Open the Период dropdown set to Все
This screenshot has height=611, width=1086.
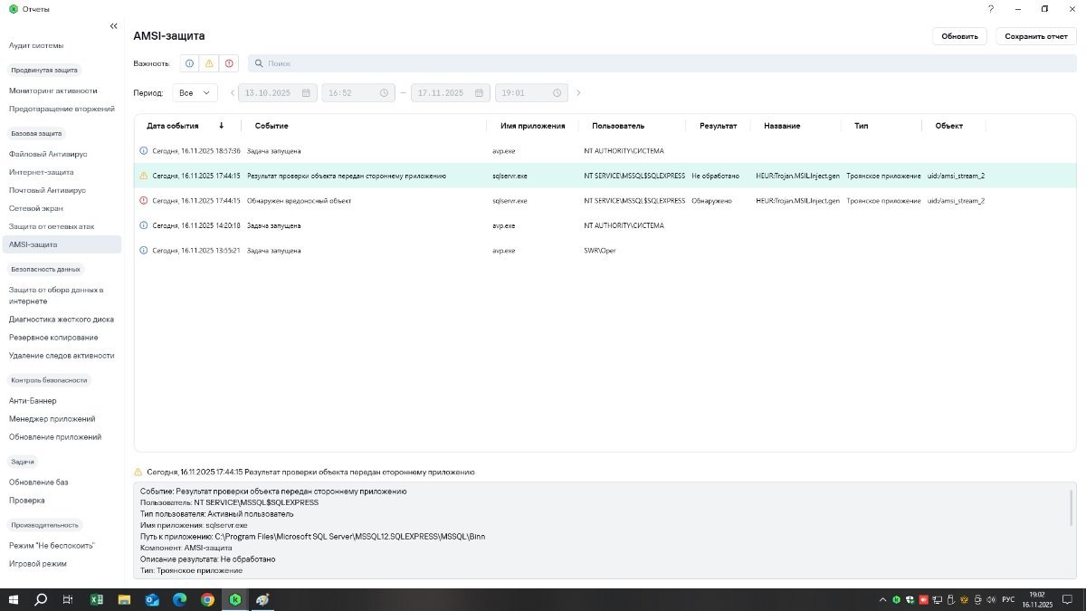(x=195, y=93)
